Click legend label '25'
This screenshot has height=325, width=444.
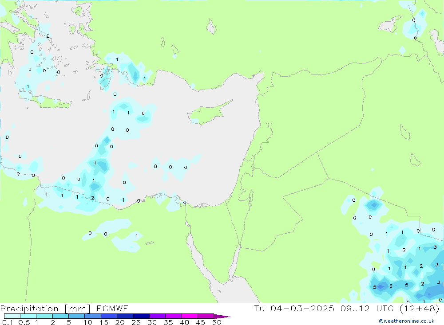(136, 322)
